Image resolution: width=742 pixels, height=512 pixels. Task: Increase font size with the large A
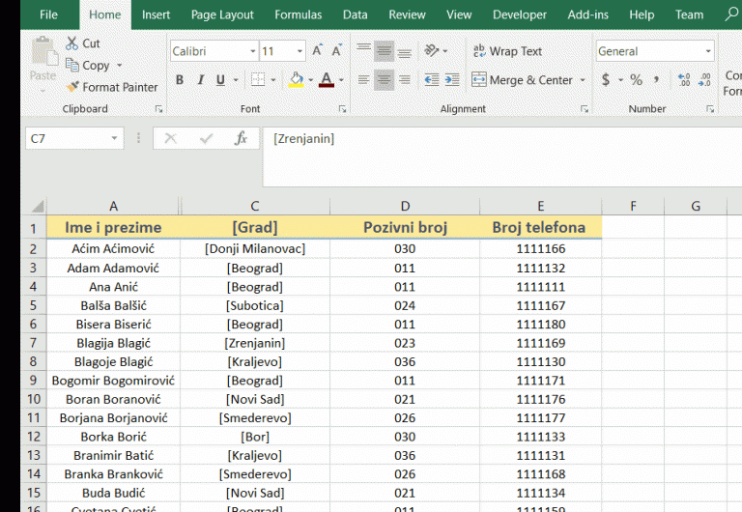tap(317, 50)
